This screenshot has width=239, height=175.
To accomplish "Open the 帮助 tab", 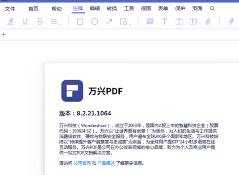I will (x=57, y=9).
